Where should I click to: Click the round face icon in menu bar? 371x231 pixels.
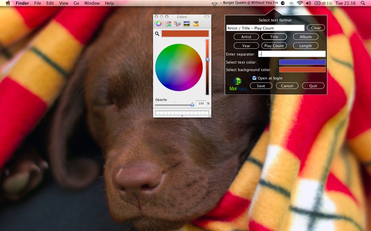pos(283,3)
